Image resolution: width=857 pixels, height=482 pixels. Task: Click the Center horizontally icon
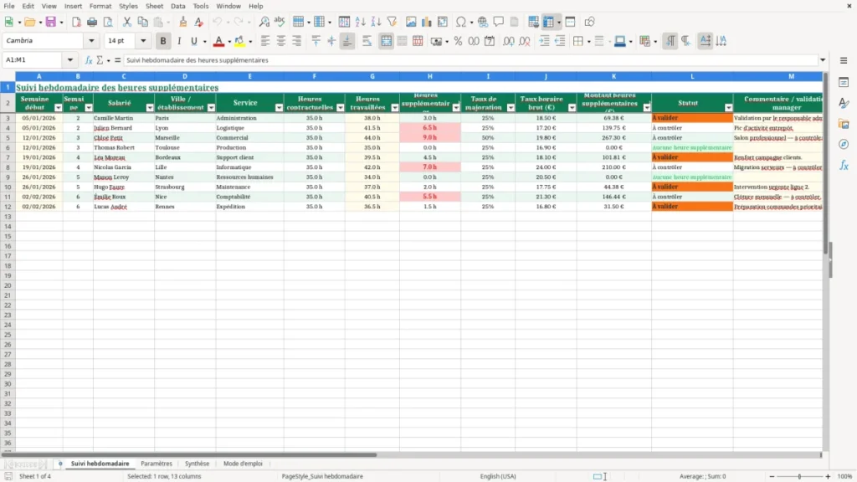click(281, 41)
